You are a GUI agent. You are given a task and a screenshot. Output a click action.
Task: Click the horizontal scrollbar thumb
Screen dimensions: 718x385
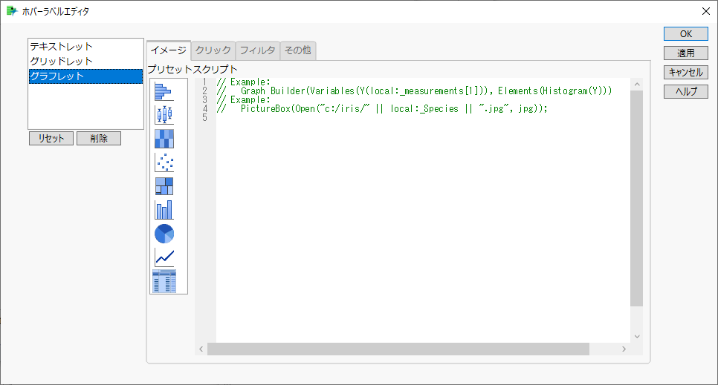point(398,349)
